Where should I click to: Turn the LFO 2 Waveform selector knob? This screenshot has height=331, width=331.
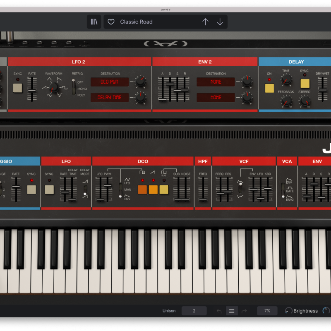tap(53, 87)
